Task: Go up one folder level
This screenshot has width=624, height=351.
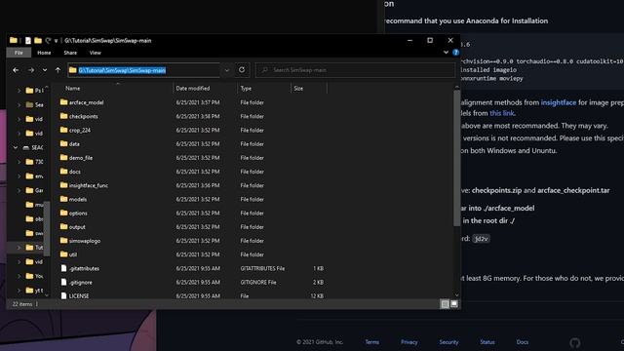Action: pyautogui.click(x=58, y=70)
